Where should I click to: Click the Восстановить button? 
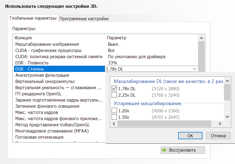coord(183,150)
